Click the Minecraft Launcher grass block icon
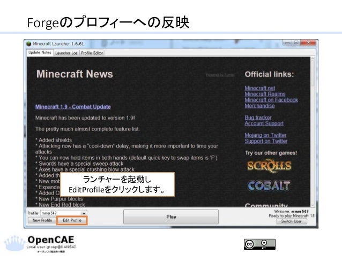Image resolution: width=342 pixels, height=256 pixels. (x=29, y=44)
